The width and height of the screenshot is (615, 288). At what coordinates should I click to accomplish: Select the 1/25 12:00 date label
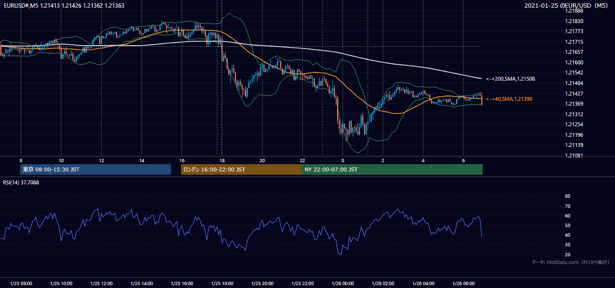102,283
